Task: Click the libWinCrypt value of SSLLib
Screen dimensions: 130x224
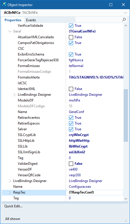Action: tap(78, 146)
